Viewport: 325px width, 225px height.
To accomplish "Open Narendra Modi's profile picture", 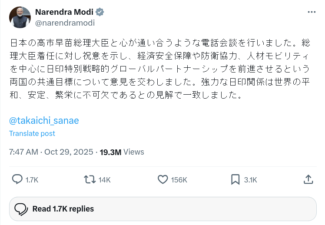I will 20,17.
